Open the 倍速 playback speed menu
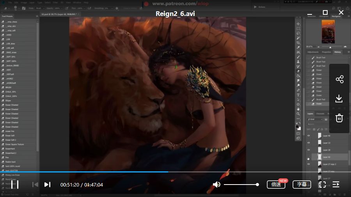This screenshot has height=197, width=351. (x=277, y=185)
